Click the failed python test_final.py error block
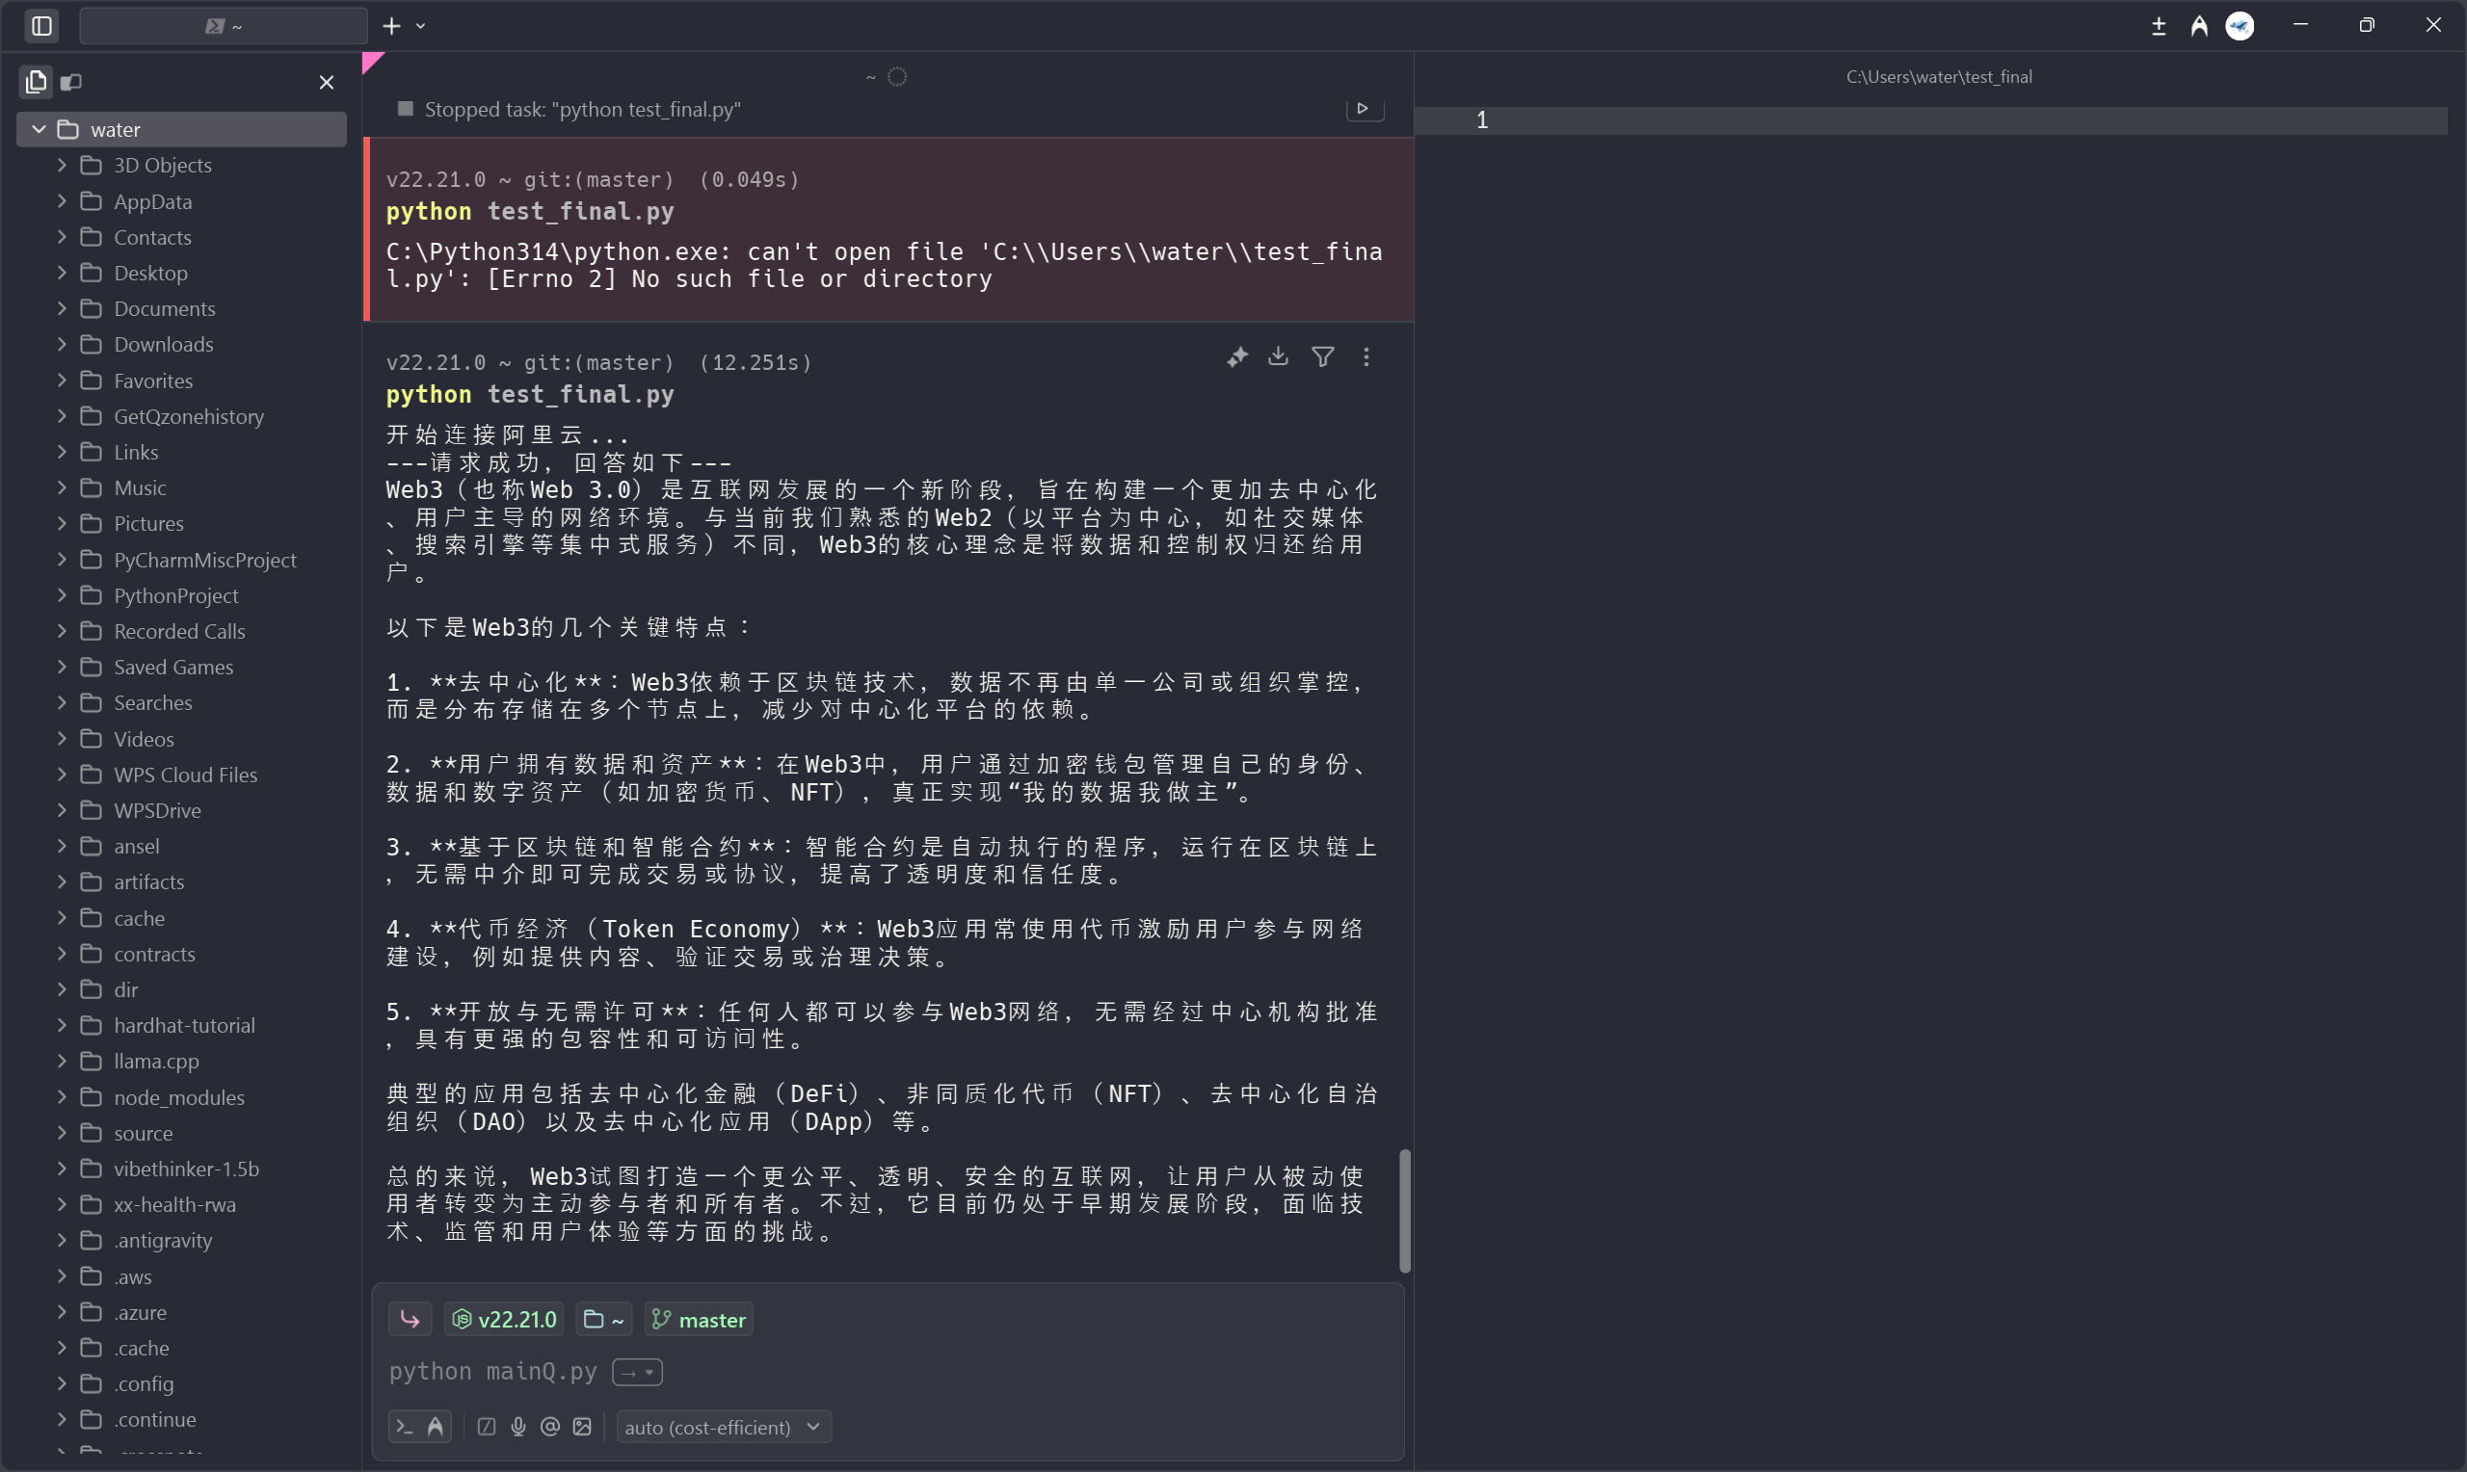 pyautogui.click(x=889, y=229)
